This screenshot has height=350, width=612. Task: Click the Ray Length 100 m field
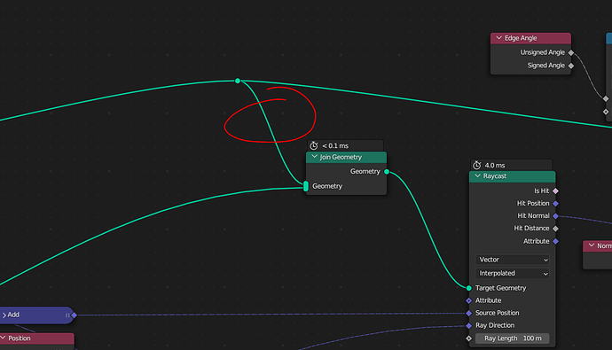pos(512,338)
